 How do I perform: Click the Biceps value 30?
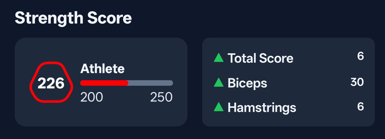coord(357,82)
